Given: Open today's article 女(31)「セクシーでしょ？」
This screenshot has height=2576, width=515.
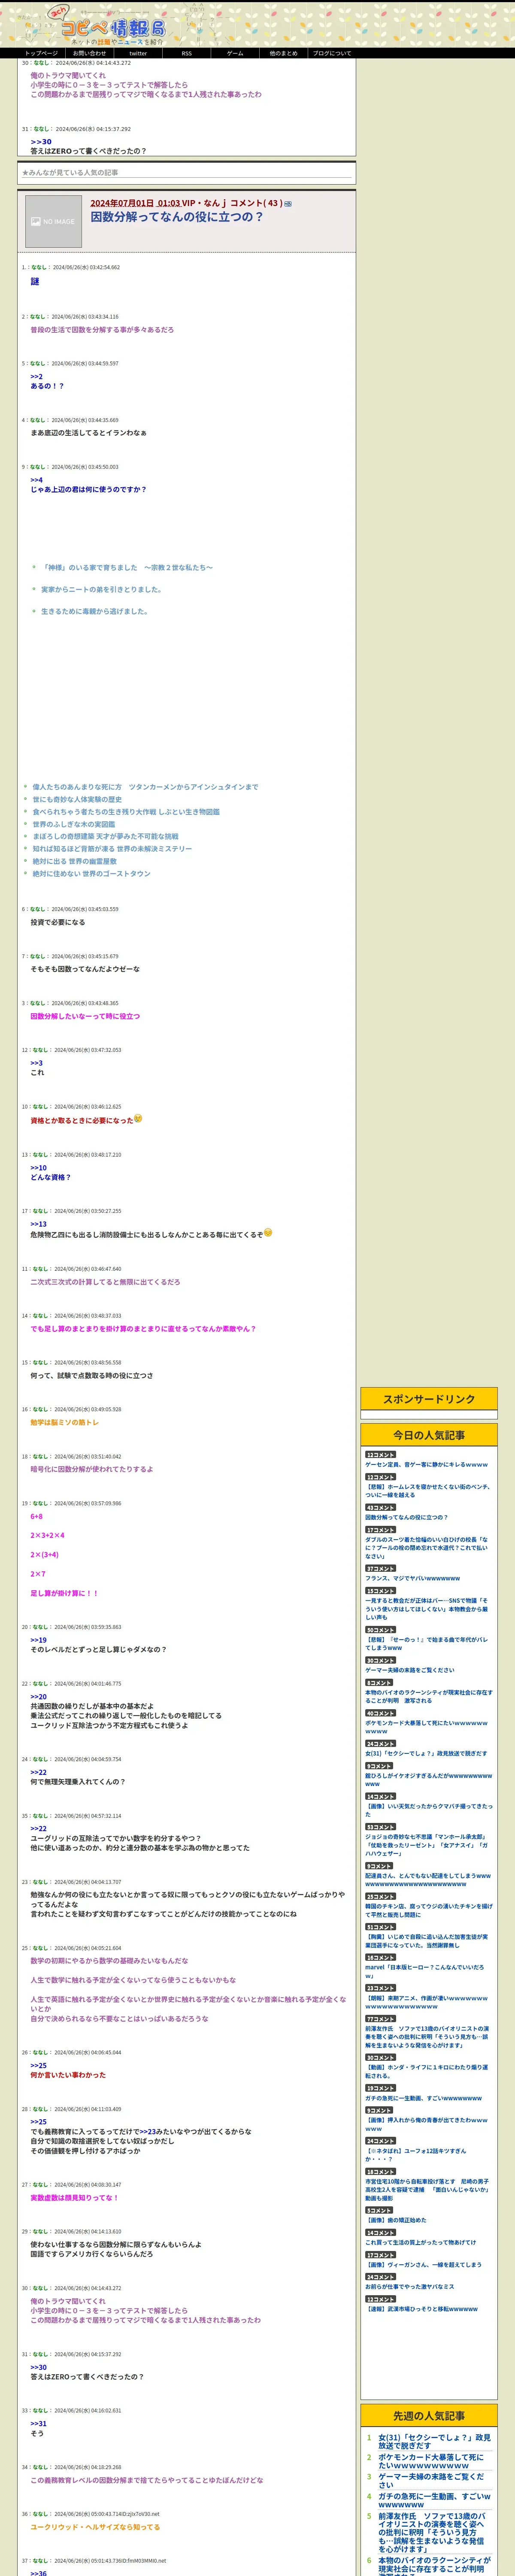Looking at the screenshot, I should coord(427,1753).
